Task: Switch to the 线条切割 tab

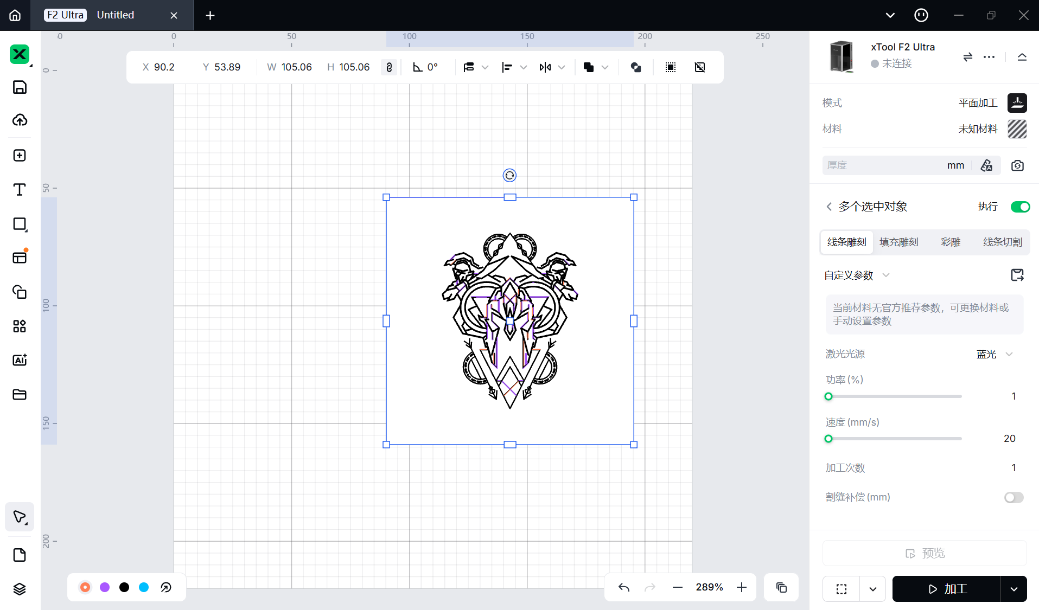Action: point(1002,242)
